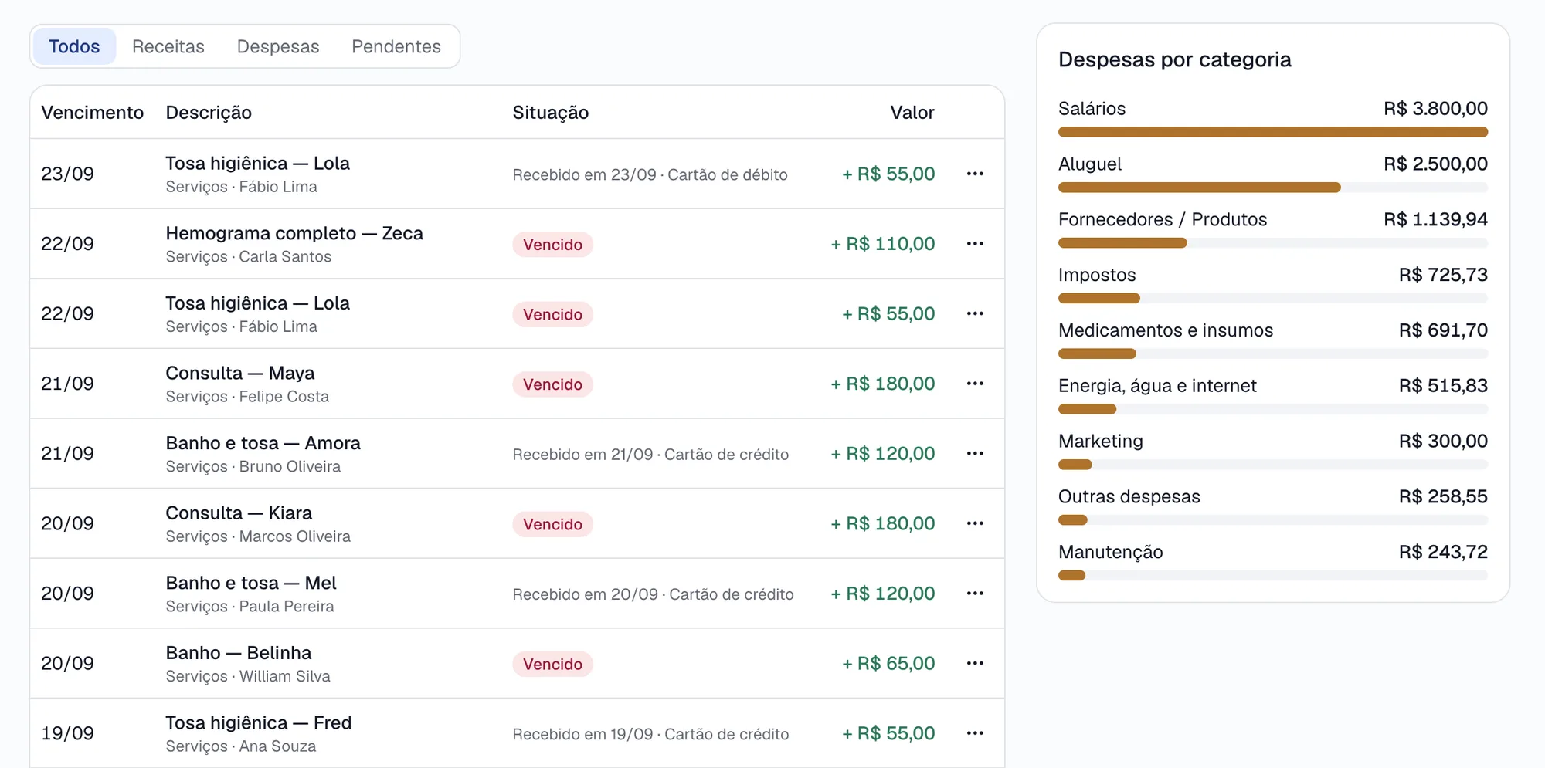Image resolution: width=1545 pixels, height=768 pixels.
Task: Open more options for Tosa higiênica Fred row
Action: [975, 733]
